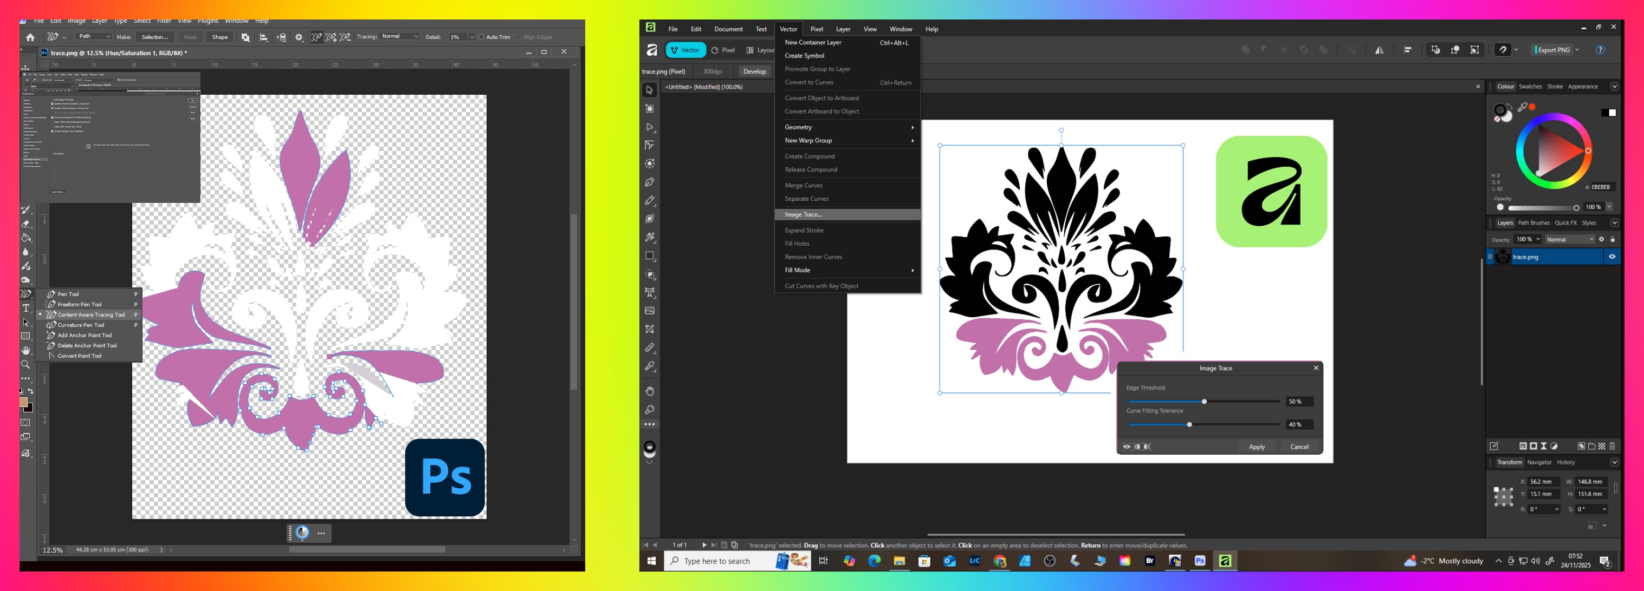Click Apply in Image Trace dialog
Screen dimensions: 1644x591
click(1256, 447)
